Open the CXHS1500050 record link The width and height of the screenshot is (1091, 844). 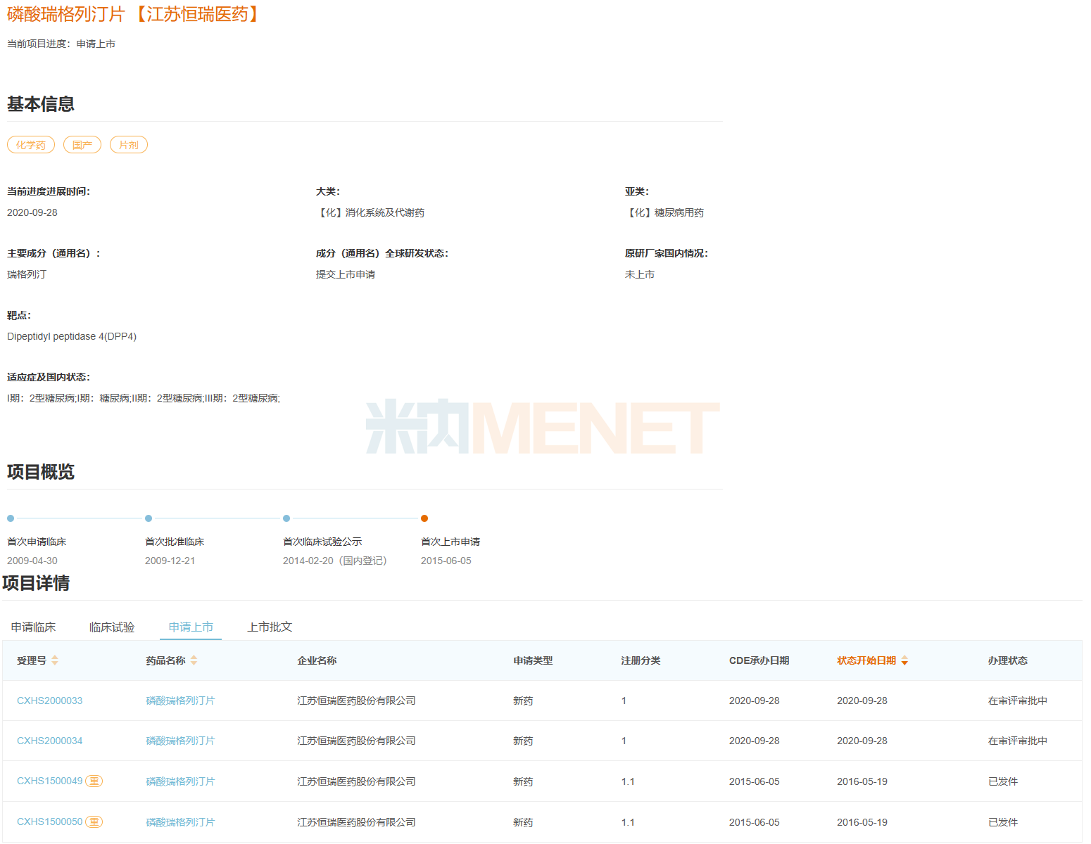point(49,822)
